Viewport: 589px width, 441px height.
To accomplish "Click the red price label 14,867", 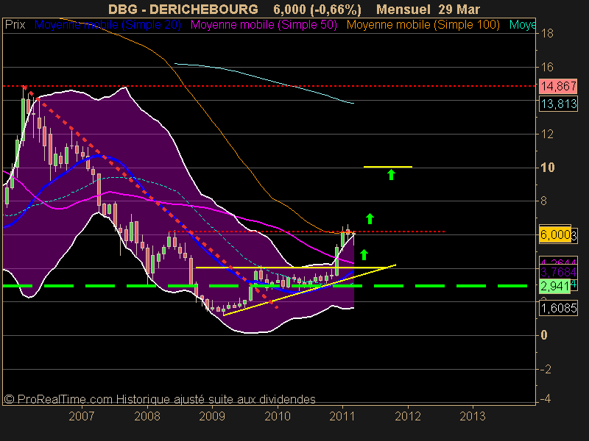I will click(x=558, y=86).
